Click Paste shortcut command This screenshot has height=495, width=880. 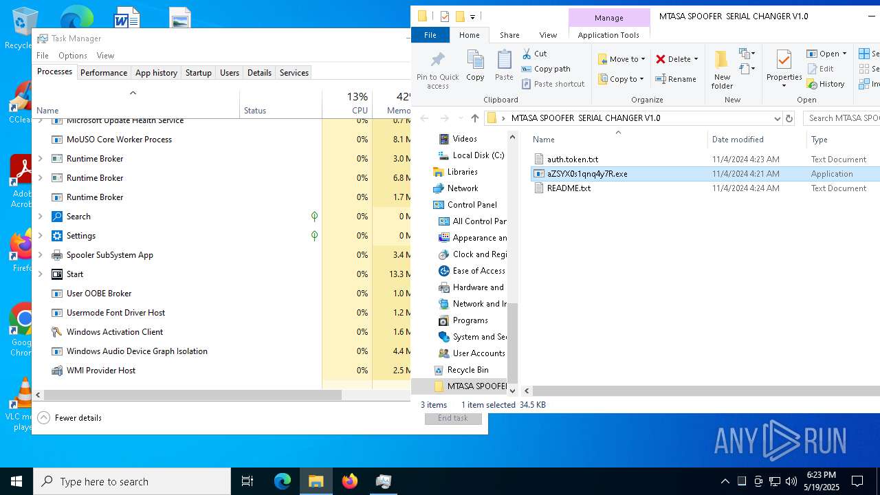coord(553,84)
